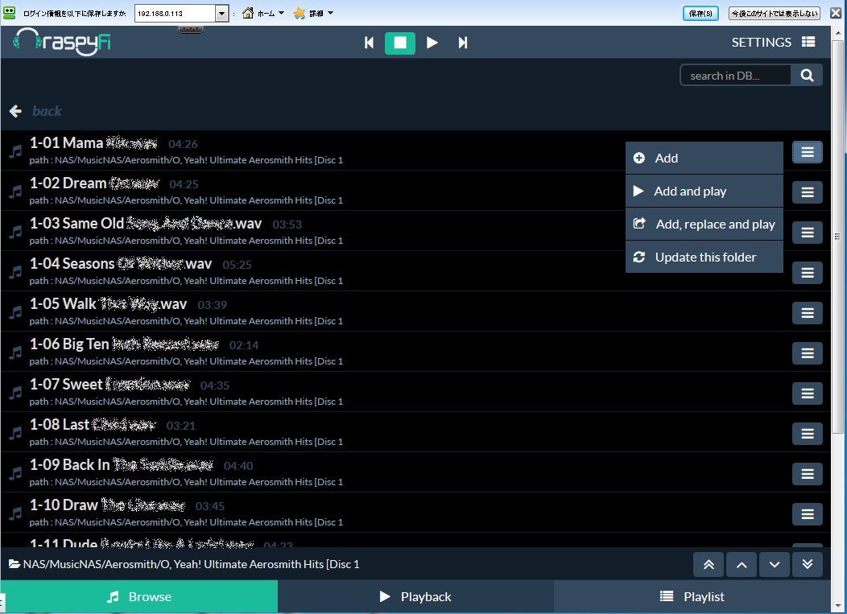
Task: Run the database search magnifier button
Action: 807,76
